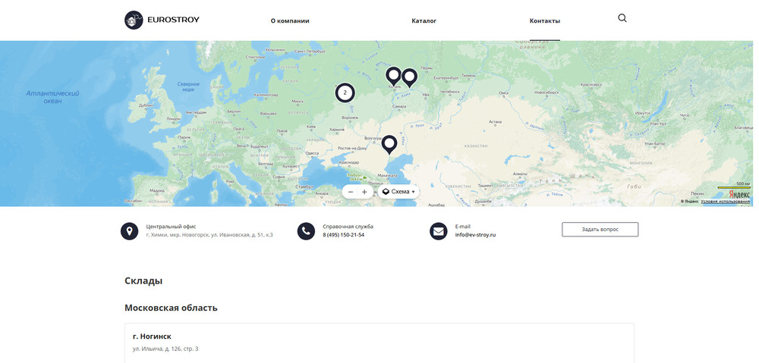Click the central office location icon

(x=130, y=231)
